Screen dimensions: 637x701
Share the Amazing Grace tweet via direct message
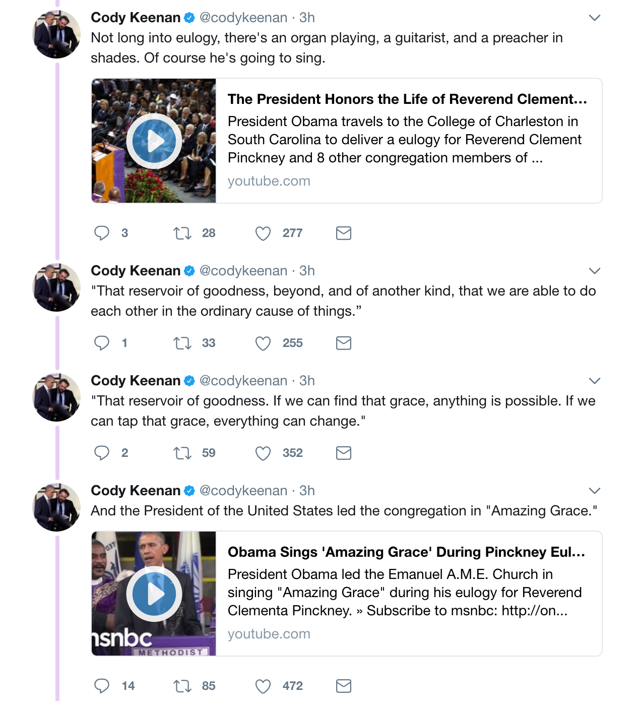coord(344,686)
